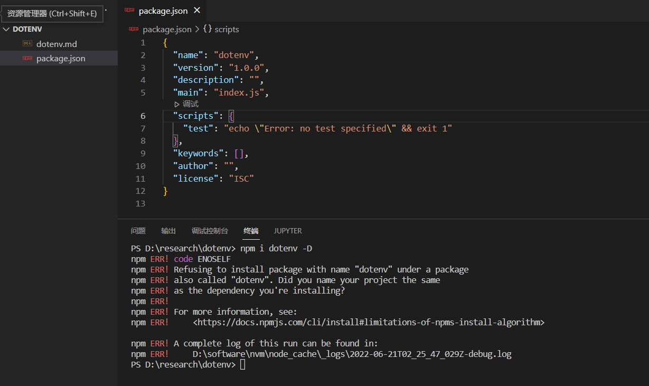Open the package.json breadcrumb dropdown
Viewport: 649px width, 386px height.
pyautogui.click(x=167, y=30)
